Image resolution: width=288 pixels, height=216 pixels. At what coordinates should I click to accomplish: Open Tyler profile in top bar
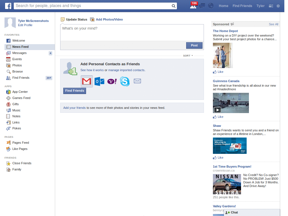(260, 6)
